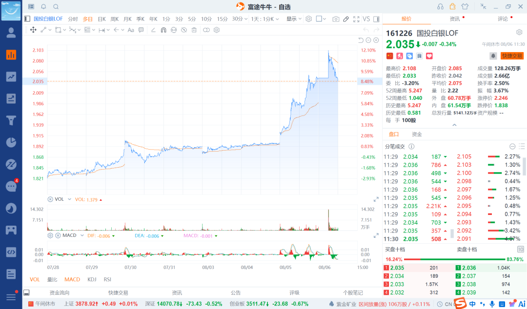
Task: Open the 评论 tab in right panel
Action: (x=503, y=19)
